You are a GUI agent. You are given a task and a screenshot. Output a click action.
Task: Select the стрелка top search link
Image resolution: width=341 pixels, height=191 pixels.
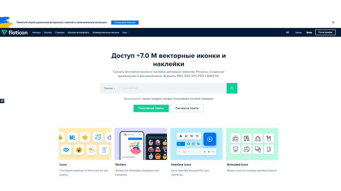146,99
